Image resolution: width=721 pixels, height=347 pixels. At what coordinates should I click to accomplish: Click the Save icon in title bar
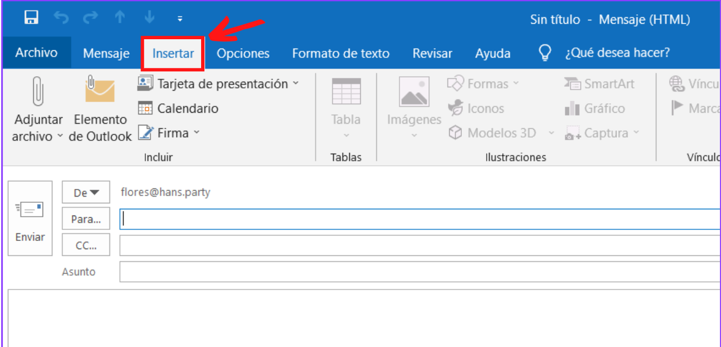coord(31,19)
